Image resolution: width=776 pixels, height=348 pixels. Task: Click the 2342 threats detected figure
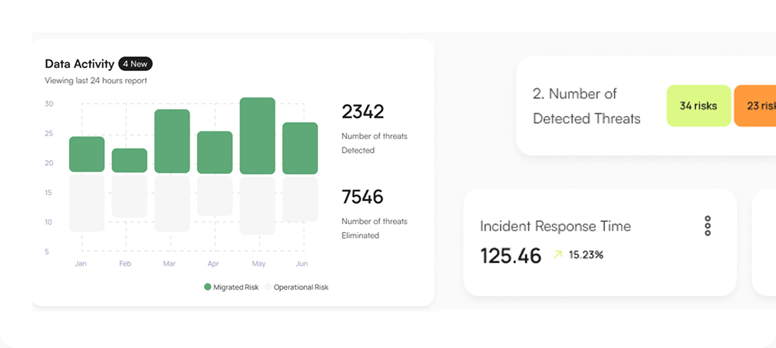pyautogui.click(x=362, y=111)
